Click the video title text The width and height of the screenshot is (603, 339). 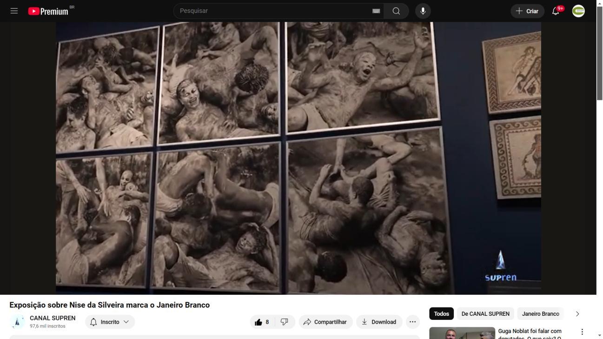click(110, 305)
